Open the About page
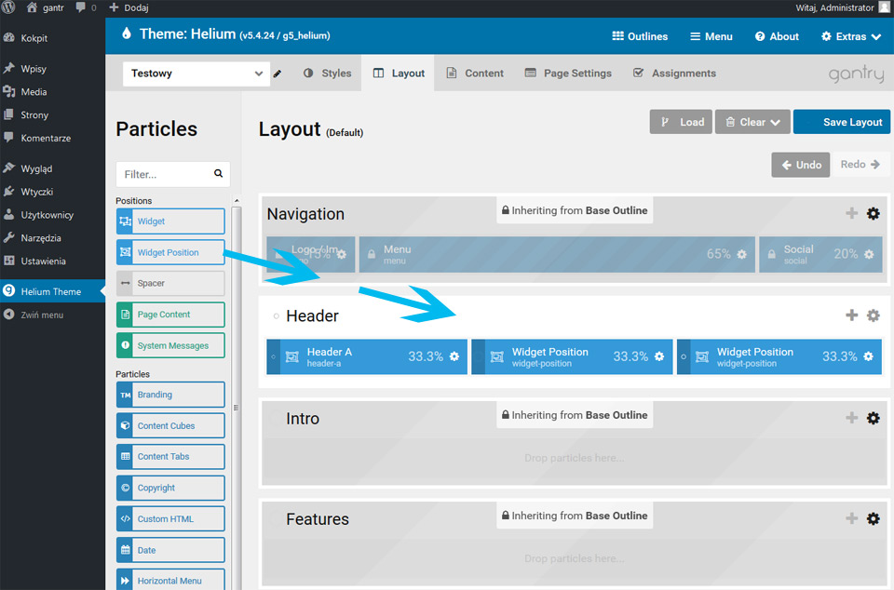This screenshot has width=894, height=590. click(x=777, y=36)
